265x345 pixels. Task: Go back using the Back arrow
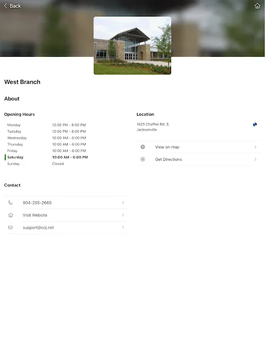point(12,6)
